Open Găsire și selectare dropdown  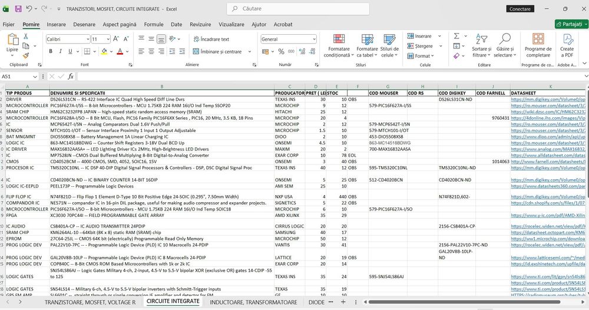(x=505, y=45)
